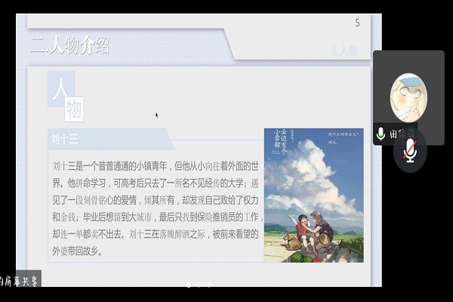Click the 1.人物 section label
The width and height of the screenshot is (453, 302).
pyautogui.click(x=344, y=51)
